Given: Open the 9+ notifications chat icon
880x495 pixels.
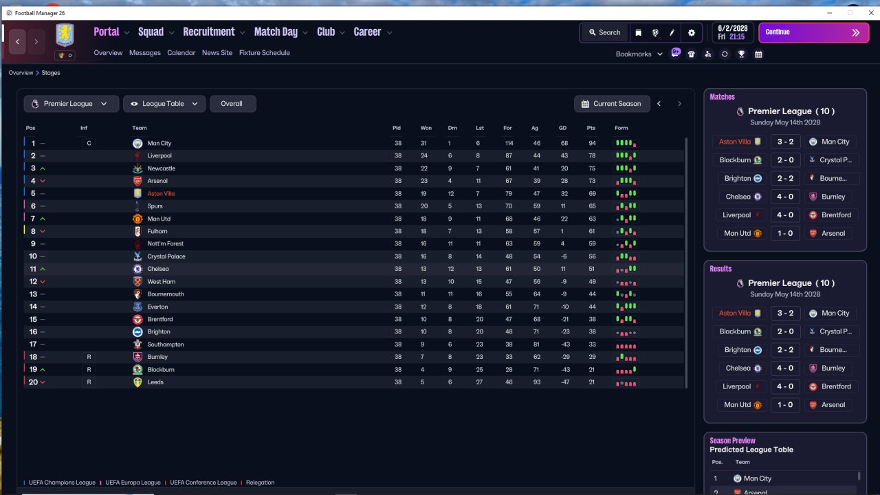Looking at the screenshot, I should (676, 53).
